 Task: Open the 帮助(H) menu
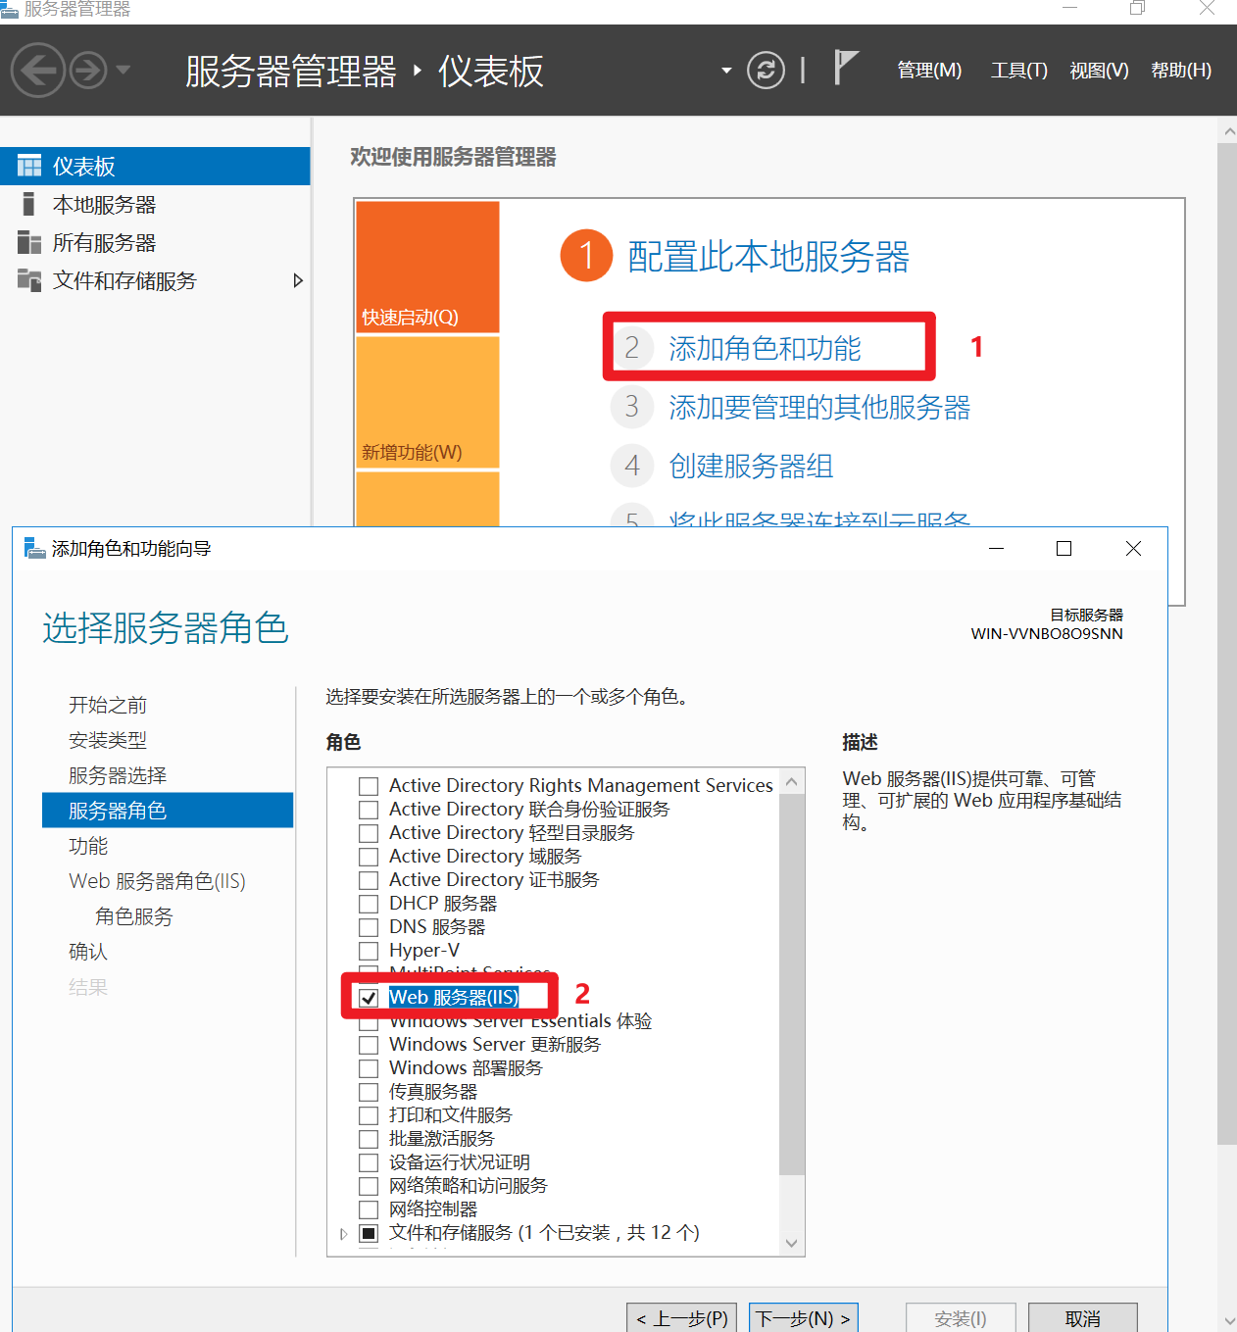click(x=1181, y=71)
